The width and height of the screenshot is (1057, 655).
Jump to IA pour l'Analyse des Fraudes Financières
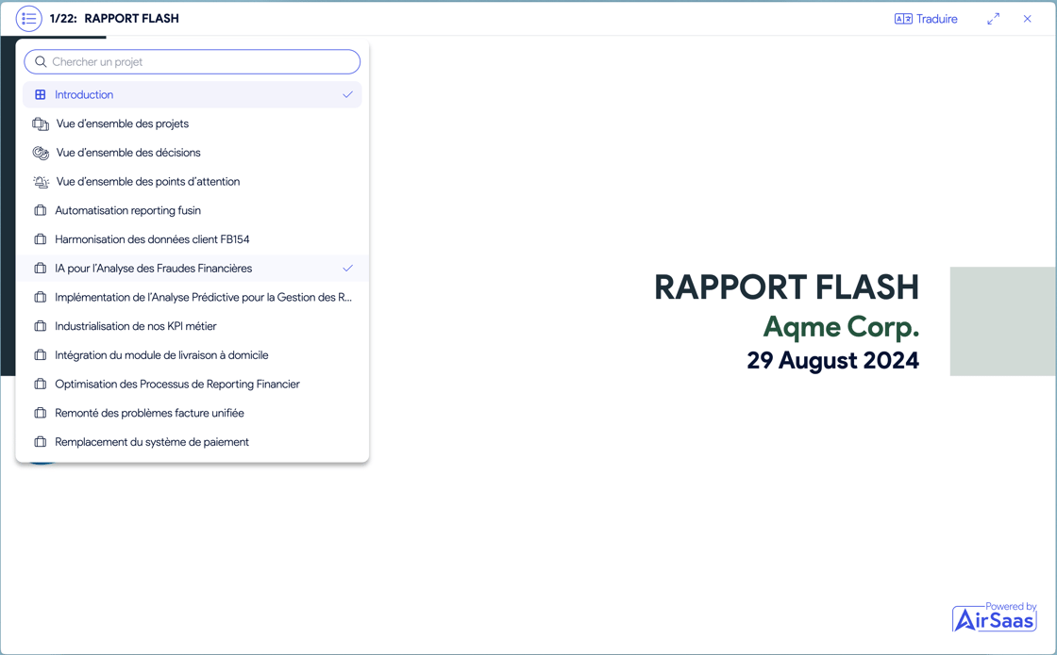coord(193,269)
